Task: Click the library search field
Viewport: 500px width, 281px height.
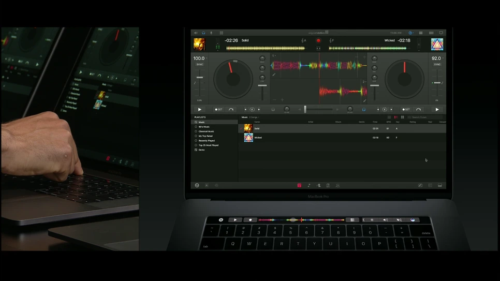Action: pos(425,117)
